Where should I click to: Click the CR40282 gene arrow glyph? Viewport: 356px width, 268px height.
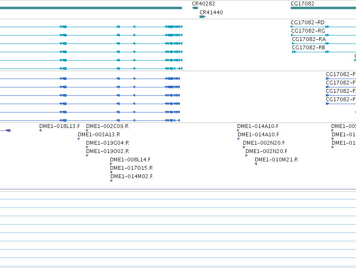tap(195, 8)
